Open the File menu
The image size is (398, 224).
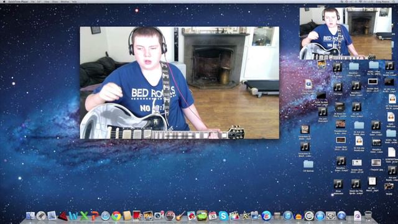point(33,1)
